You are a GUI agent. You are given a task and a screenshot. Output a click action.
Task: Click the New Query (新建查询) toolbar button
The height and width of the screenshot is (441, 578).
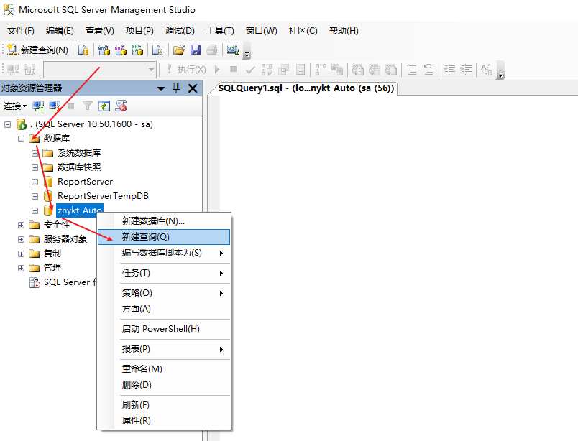(37, 50)
